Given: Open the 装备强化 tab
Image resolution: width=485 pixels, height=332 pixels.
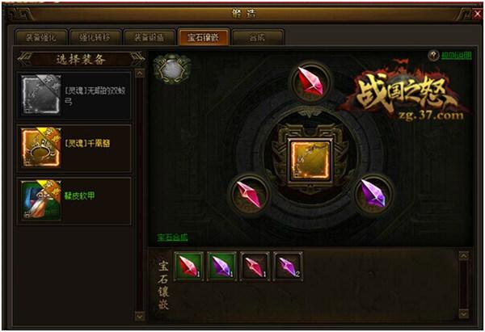Looking at the screenshot, I should pyautogui.click(x=41, y=38).
